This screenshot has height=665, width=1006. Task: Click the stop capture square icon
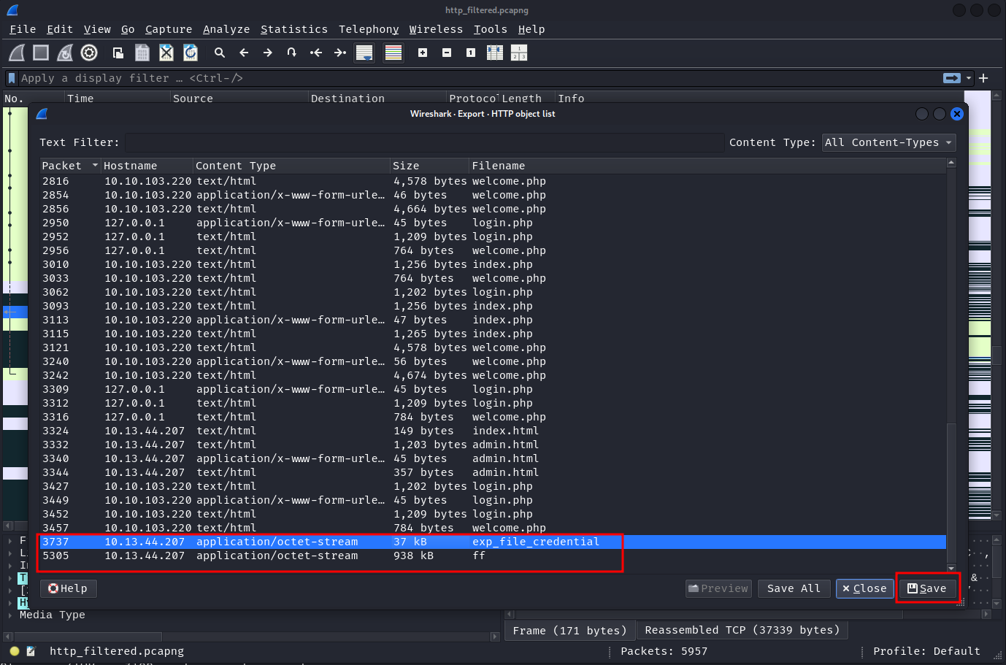coord(41,53)
